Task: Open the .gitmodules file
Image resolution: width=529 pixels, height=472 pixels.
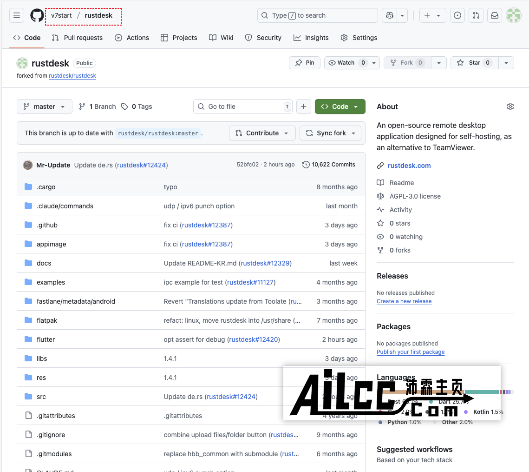Action: pyautogui.click(x=54, y=454)
